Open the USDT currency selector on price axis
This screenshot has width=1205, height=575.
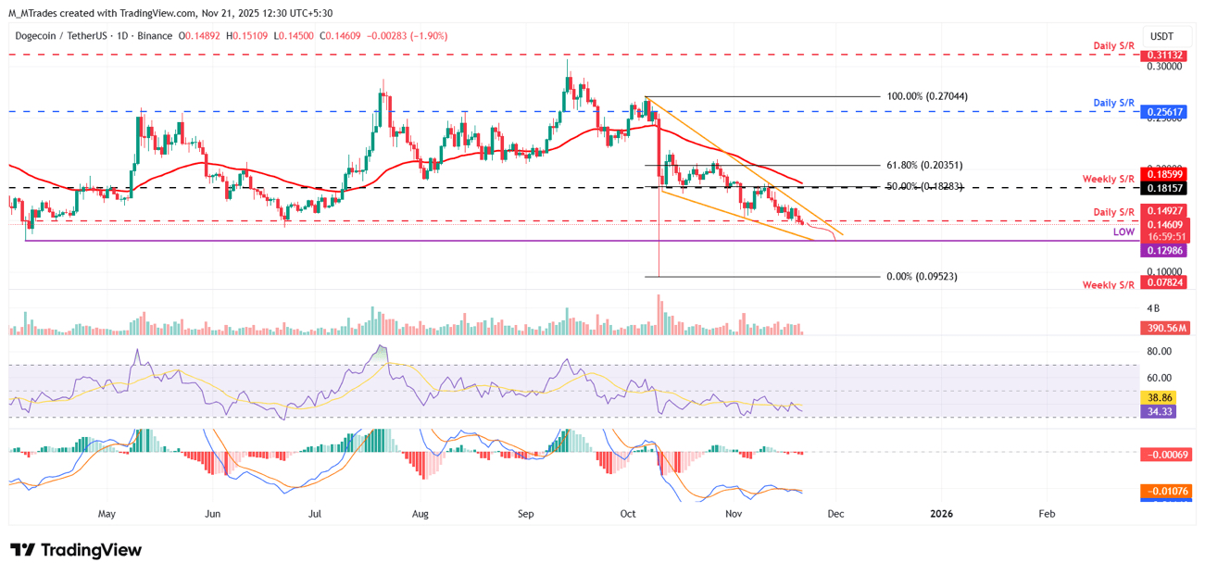1161,35
